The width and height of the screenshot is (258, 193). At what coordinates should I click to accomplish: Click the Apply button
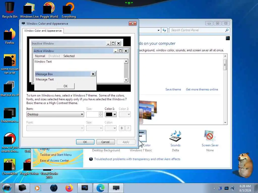[x=126, y=142]
